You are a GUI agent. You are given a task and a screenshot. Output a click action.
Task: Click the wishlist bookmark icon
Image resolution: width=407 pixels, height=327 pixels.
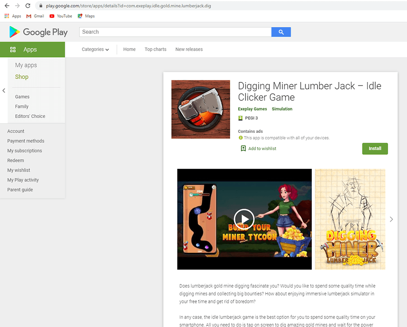(243, 149)
